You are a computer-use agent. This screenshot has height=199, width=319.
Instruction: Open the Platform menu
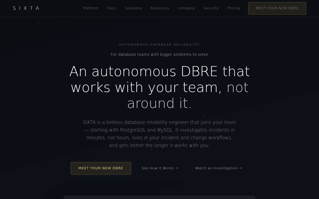pos(91,8)
